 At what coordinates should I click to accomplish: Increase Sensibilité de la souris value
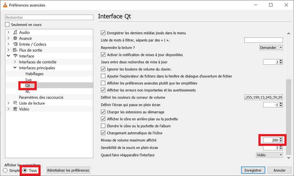281,147
